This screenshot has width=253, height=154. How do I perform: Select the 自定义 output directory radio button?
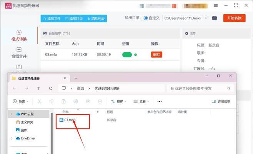(x=146, y=18)
